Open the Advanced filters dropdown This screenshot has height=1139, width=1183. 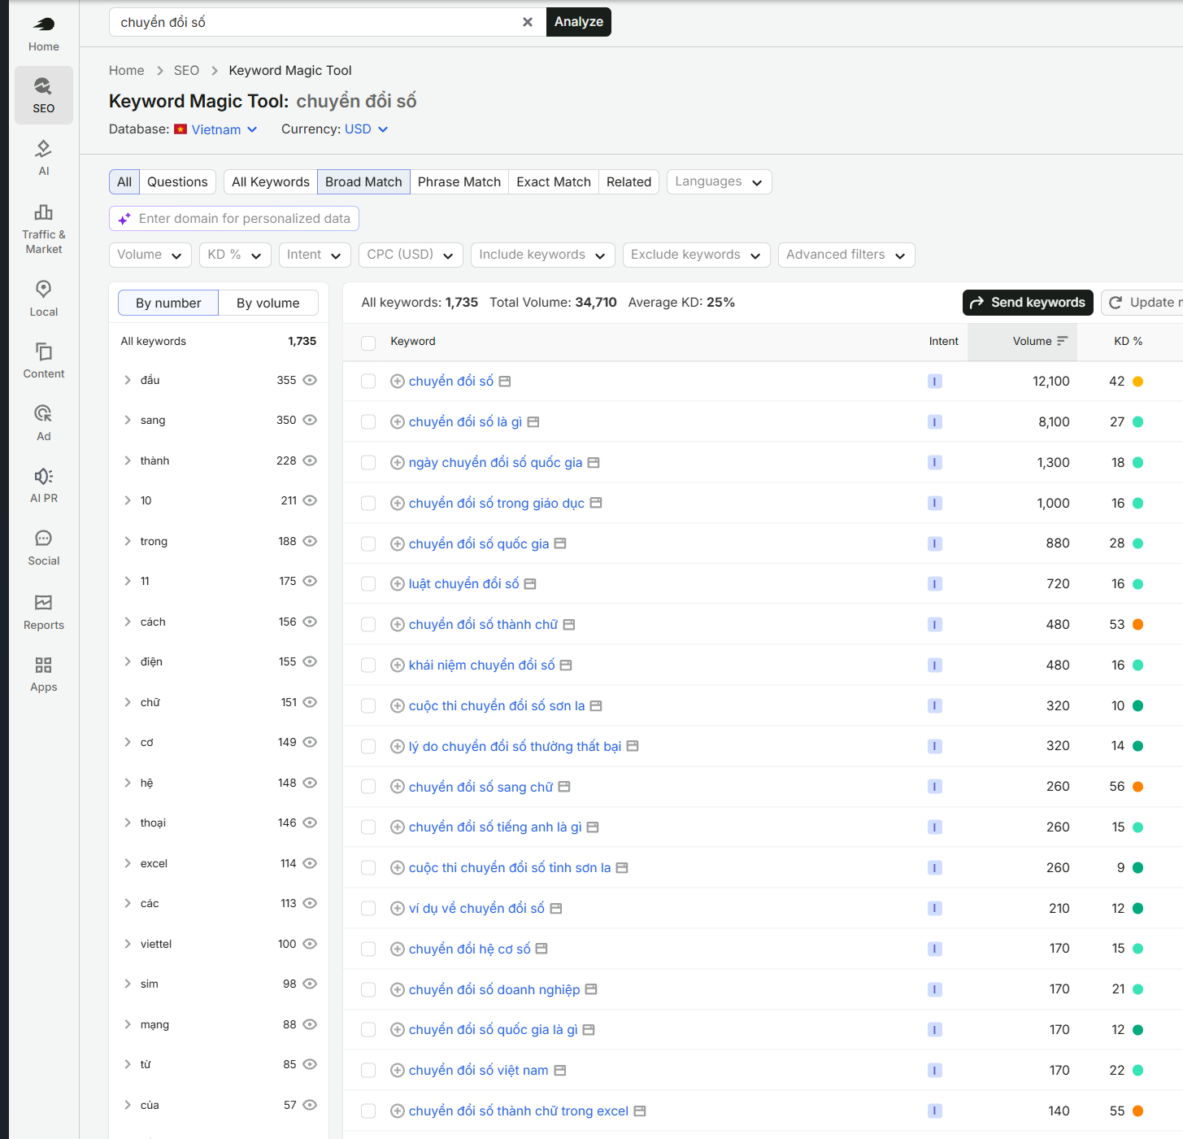846,255
